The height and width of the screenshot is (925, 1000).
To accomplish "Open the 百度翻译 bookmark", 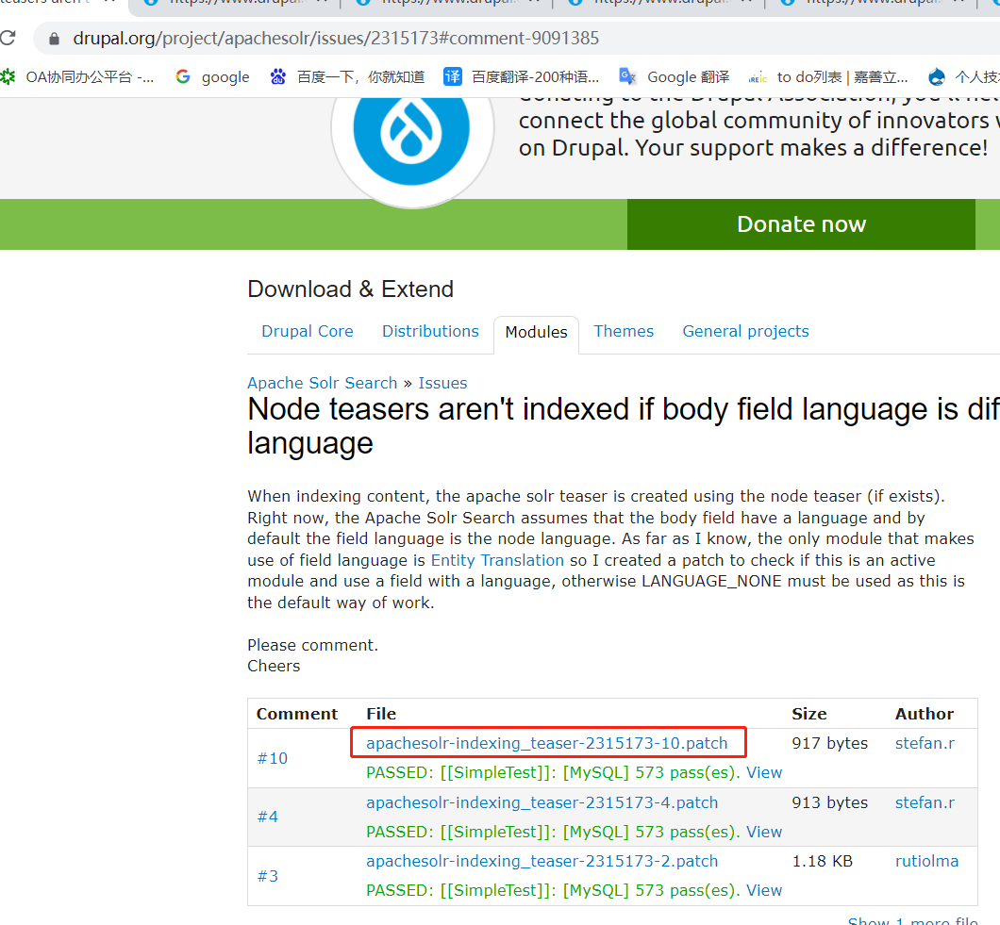I will coord(522,77).
